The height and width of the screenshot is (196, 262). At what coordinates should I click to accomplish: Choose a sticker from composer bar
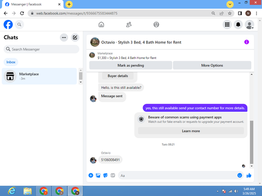pos(105,176)
